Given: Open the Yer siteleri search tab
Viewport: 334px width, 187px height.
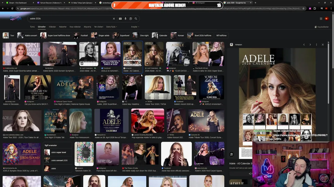Looking at the screenshot, I should click(99, 27).
